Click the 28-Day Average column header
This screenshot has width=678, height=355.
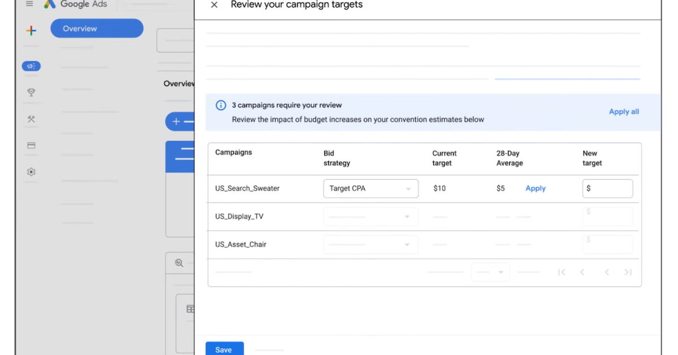(x=510, y=158)
